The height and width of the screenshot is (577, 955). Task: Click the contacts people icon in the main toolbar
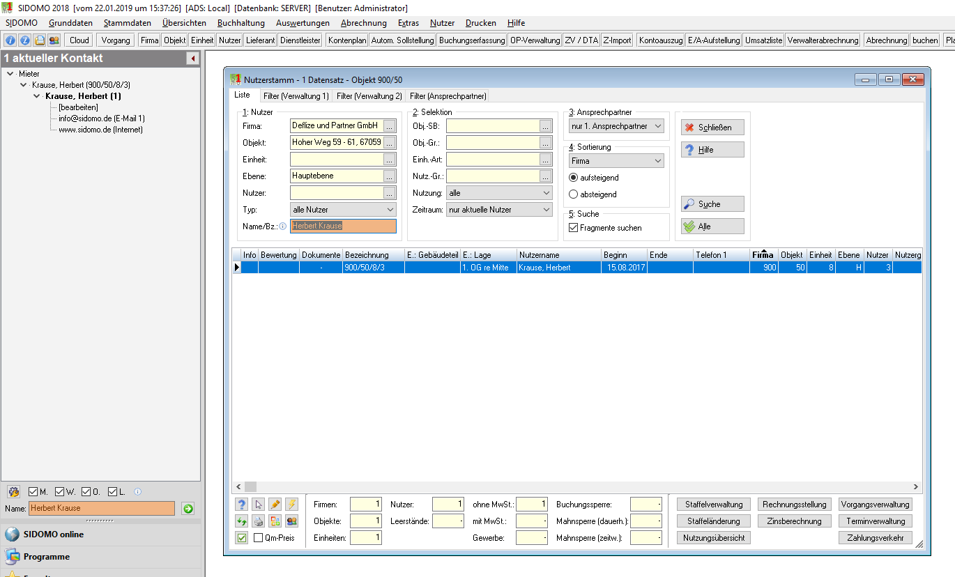(54, 40)
